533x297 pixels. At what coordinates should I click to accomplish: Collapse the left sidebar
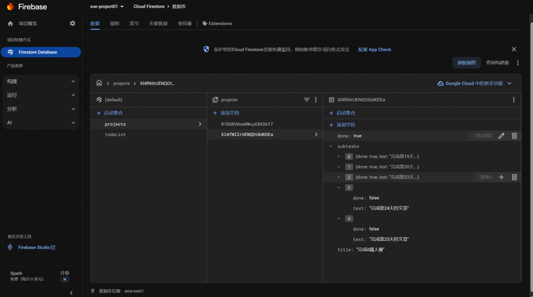(71, 293)
